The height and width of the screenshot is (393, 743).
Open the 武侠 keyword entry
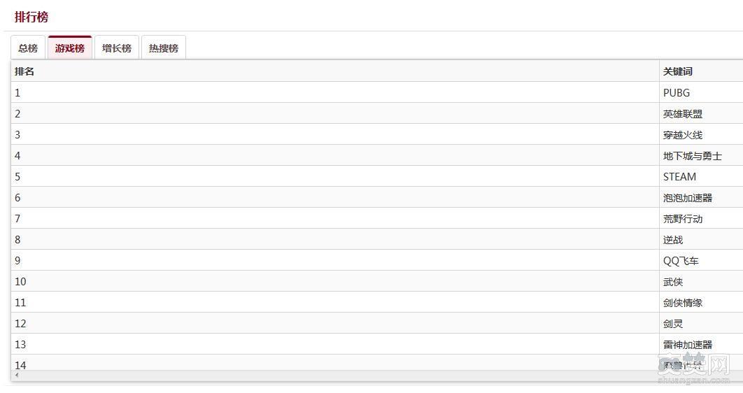tap(673, 281)
